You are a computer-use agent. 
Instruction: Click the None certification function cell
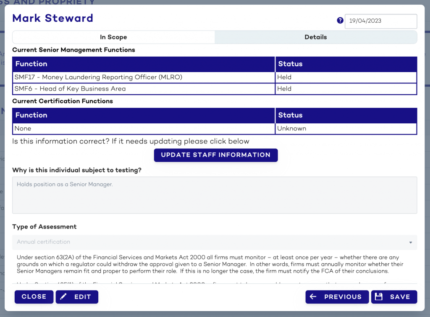tap(144, 128)
